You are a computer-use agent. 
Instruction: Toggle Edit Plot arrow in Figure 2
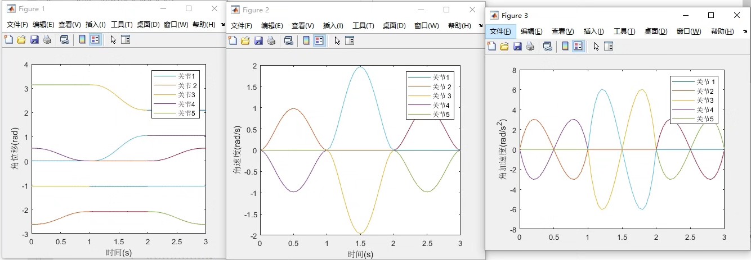click(337, 40)
